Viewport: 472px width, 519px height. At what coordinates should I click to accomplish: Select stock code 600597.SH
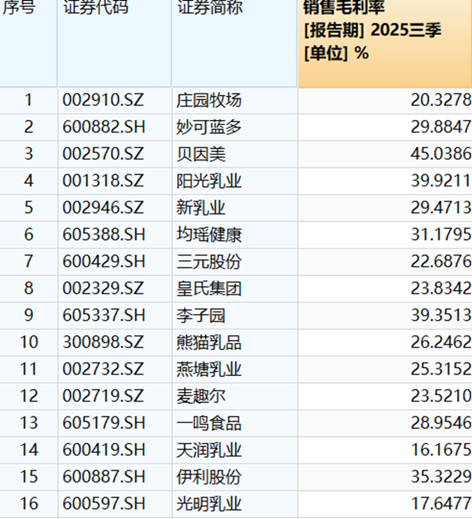(x=104, y=503)
